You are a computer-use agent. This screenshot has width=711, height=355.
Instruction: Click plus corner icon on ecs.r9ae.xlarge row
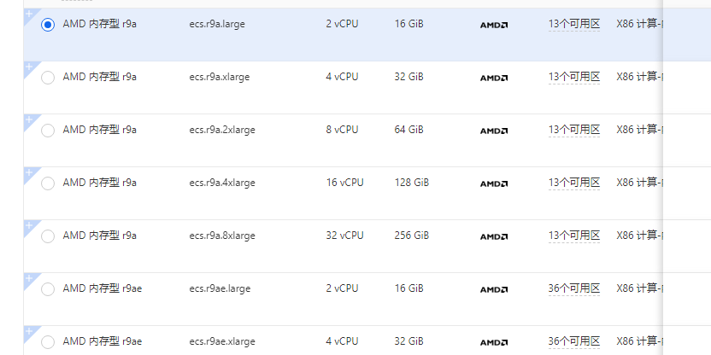[x=29, y=332]
